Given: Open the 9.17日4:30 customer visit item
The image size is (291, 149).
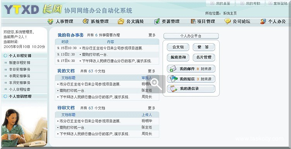Looking at the screenshot, I should (107, 61).
